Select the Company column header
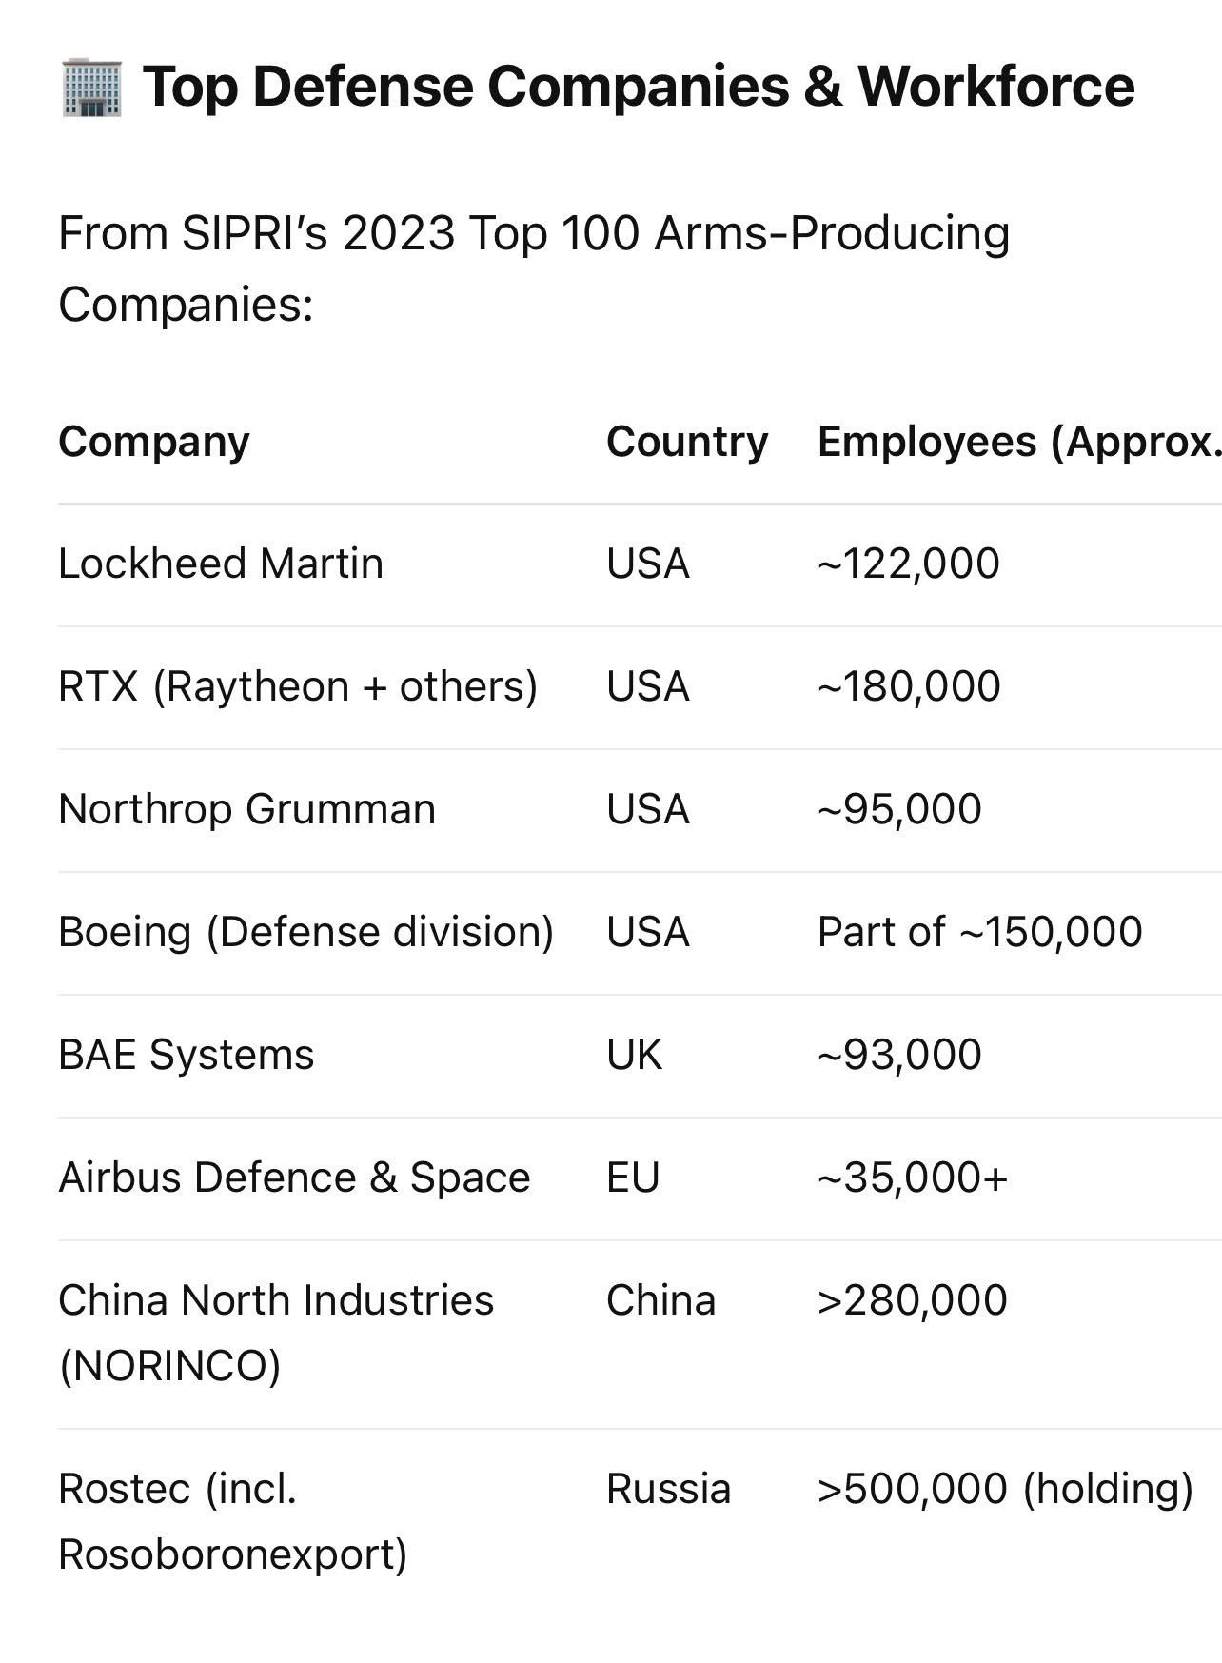Image resolution: width=1222 pixels, height=1663 pixels. pyautogui.click(x=154, y=442)
